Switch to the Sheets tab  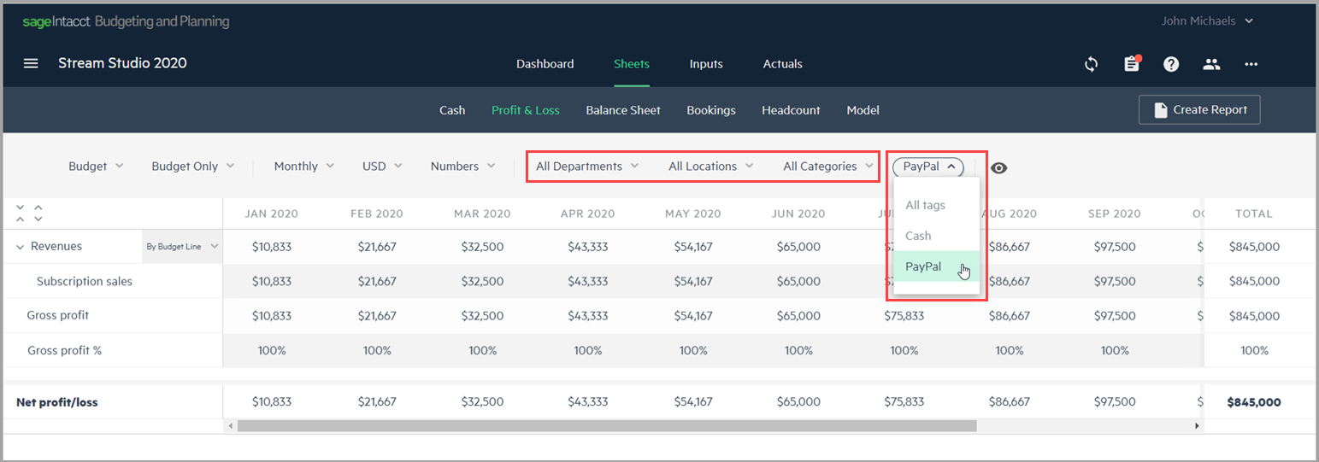click(x=632, y=64)
